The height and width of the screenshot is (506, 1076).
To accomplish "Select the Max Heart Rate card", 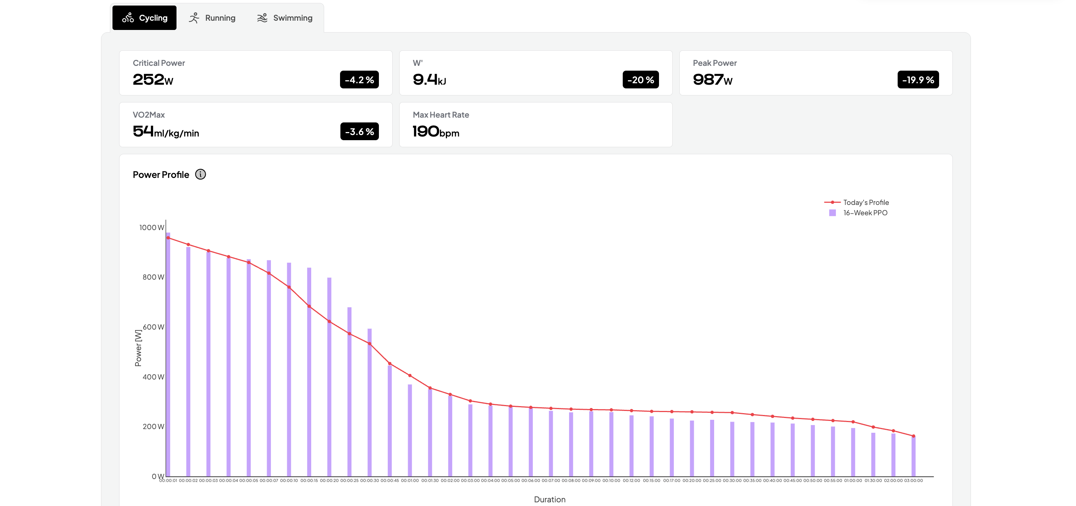I will [x=535, y=125].
